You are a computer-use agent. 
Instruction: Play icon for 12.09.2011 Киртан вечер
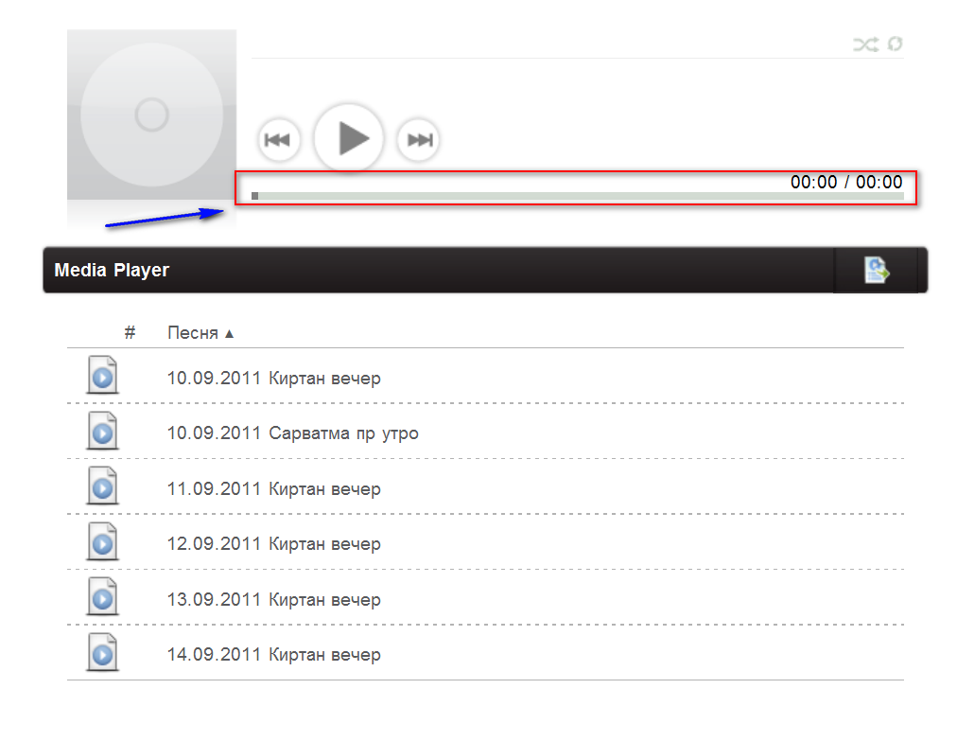tap(102, 541)
